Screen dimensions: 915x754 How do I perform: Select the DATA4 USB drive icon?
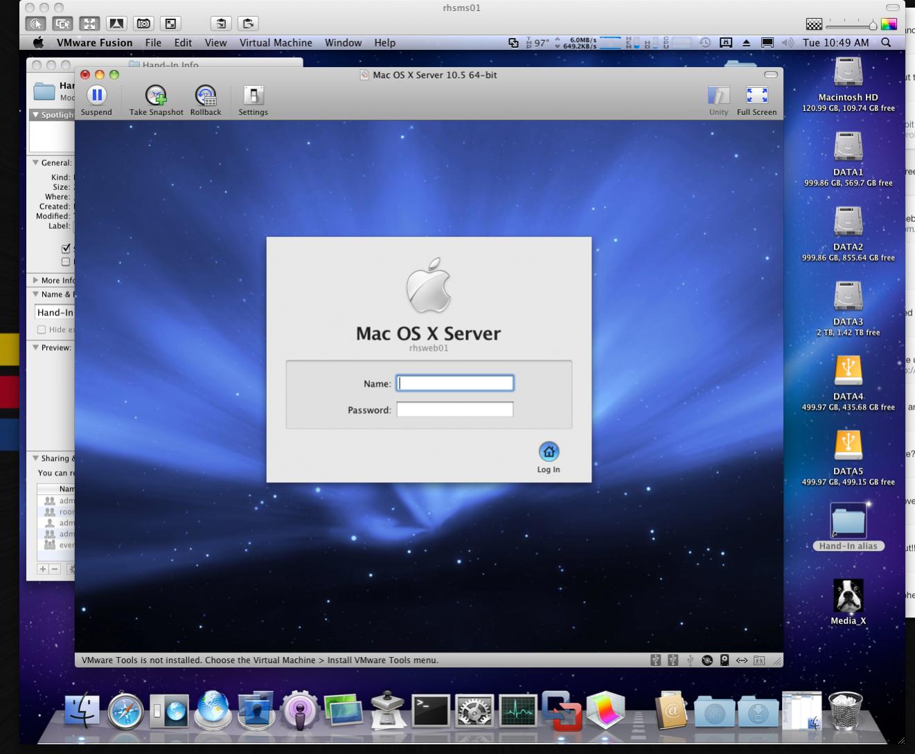point(848,371)
